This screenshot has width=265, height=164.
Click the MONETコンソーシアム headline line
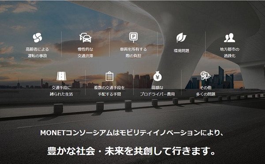tap(132, 133)
